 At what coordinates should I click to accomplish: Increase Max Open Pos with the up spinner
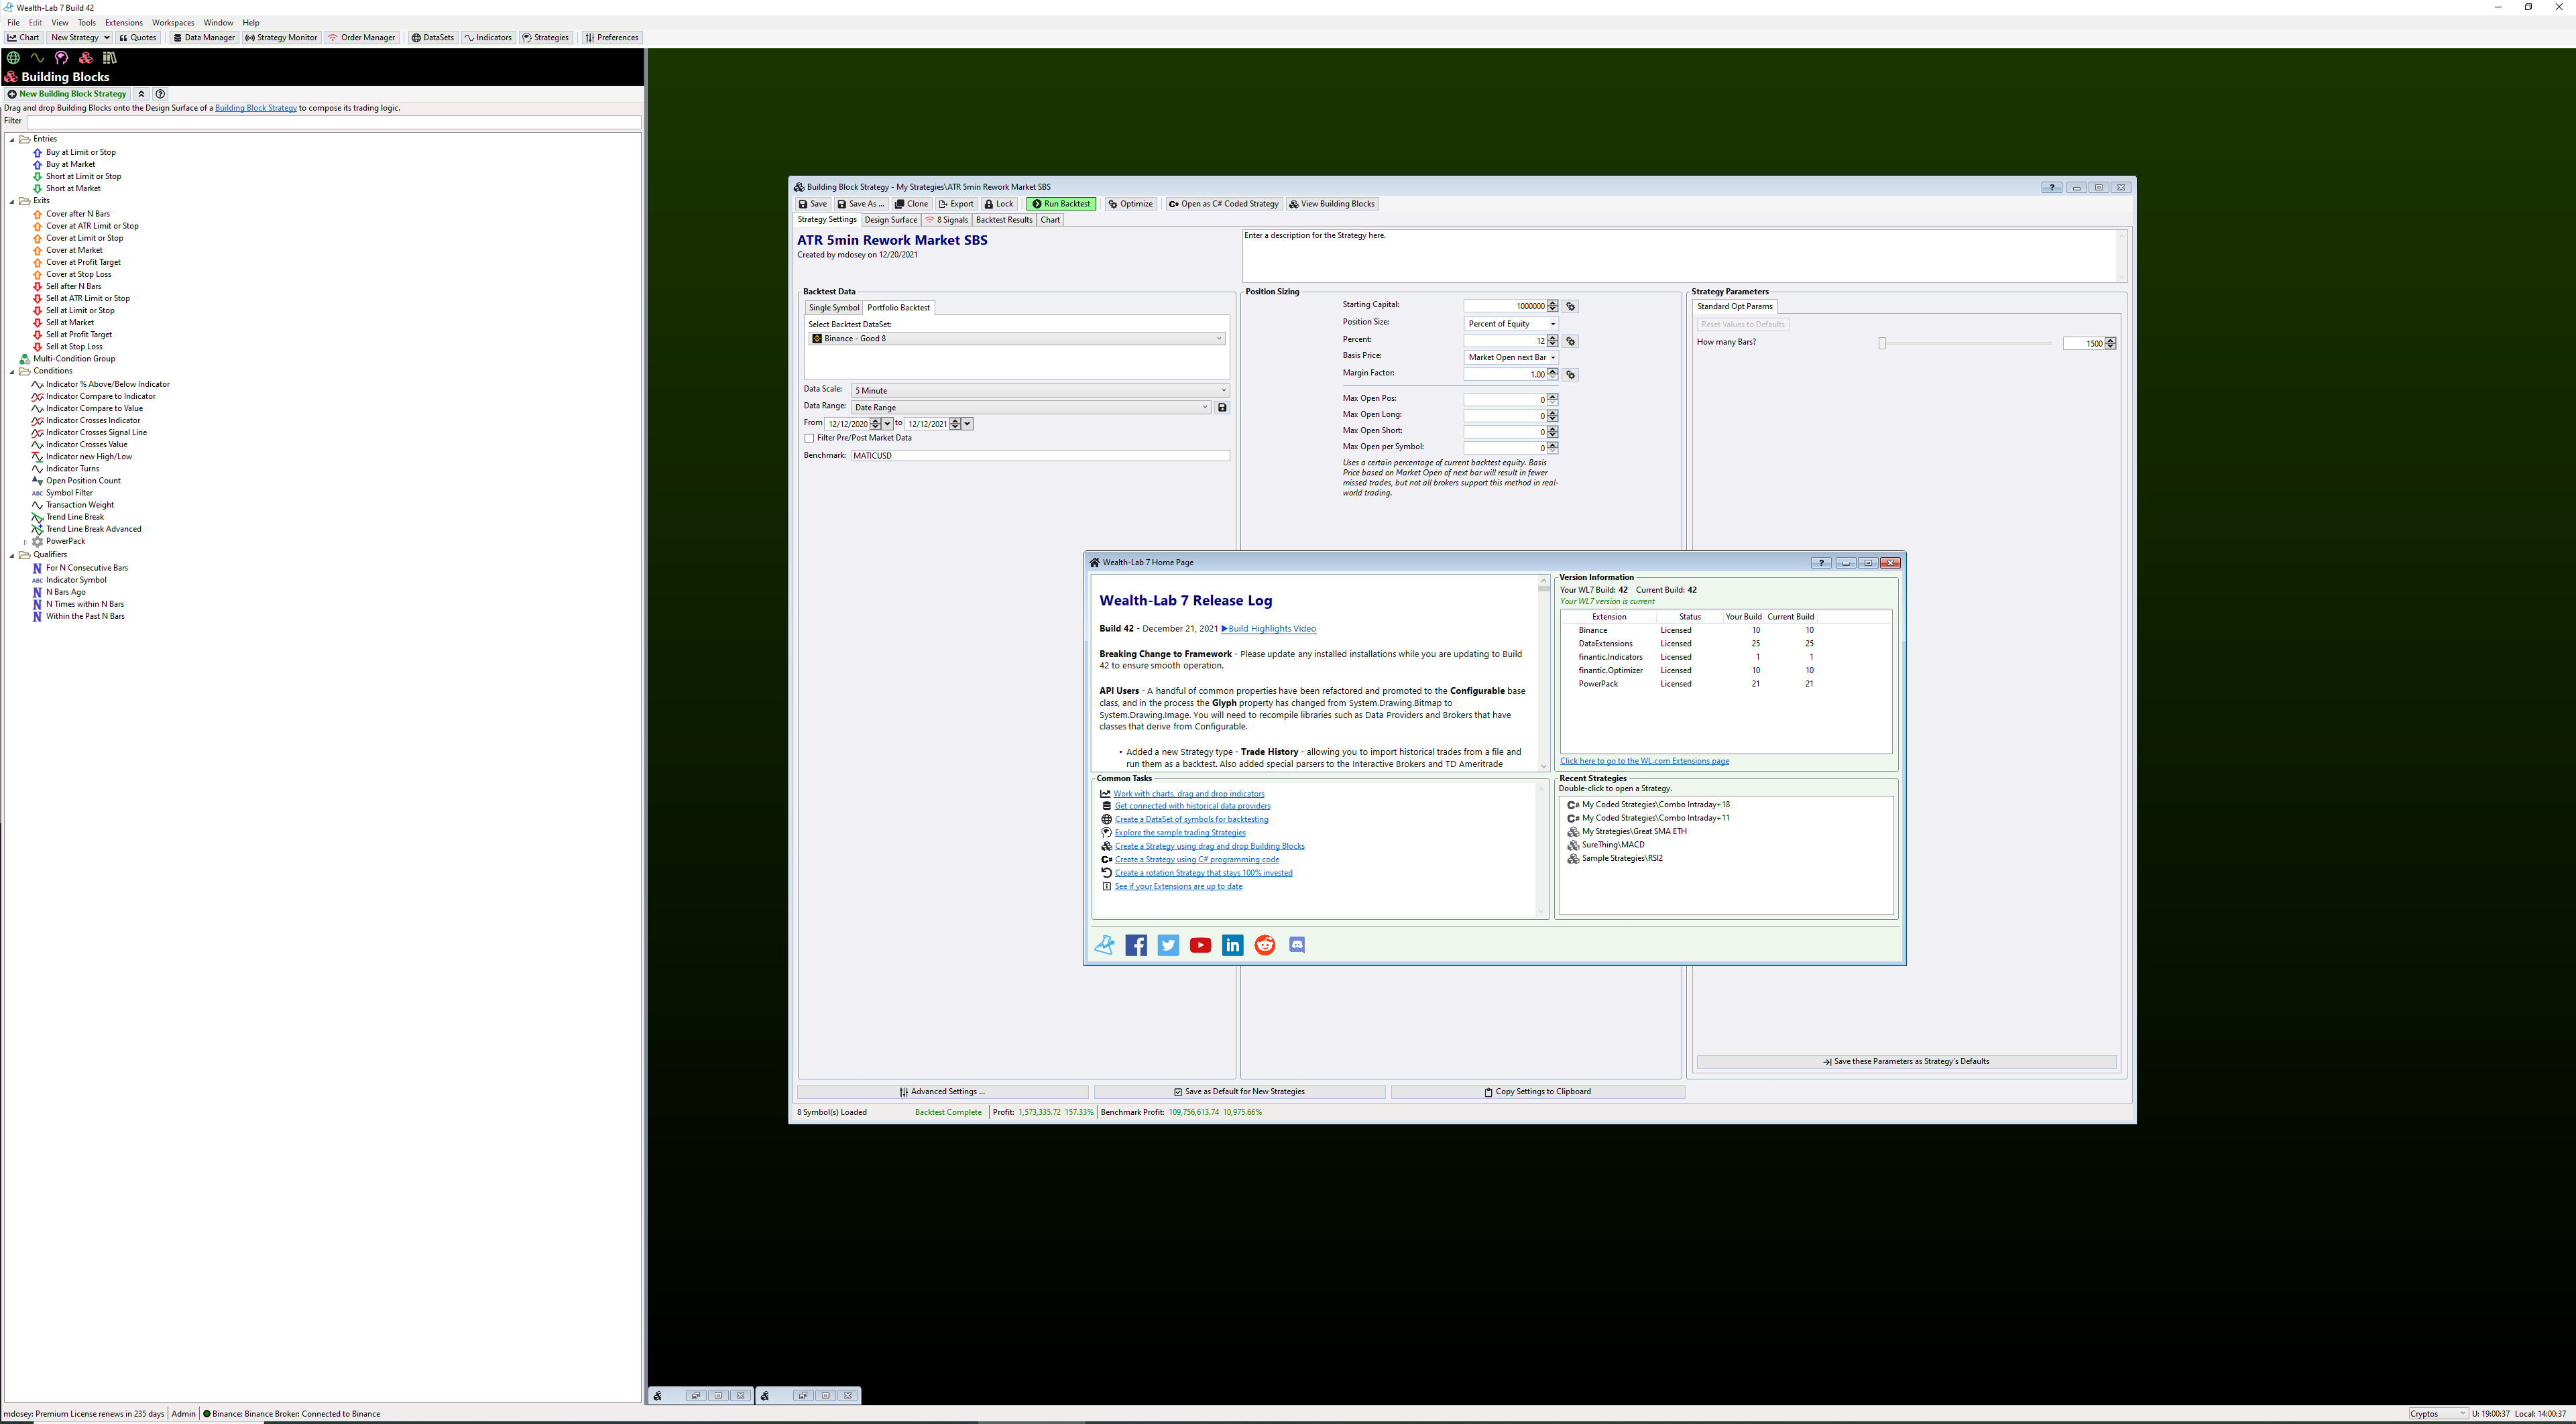pyautogui.click(x=1552, y=396)
